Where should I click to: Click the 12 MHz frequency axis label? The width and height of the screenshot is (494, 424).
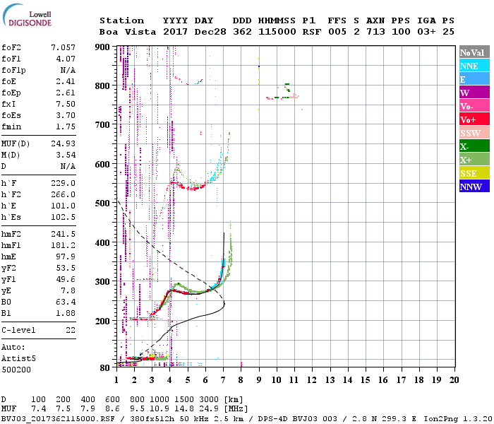312,379
